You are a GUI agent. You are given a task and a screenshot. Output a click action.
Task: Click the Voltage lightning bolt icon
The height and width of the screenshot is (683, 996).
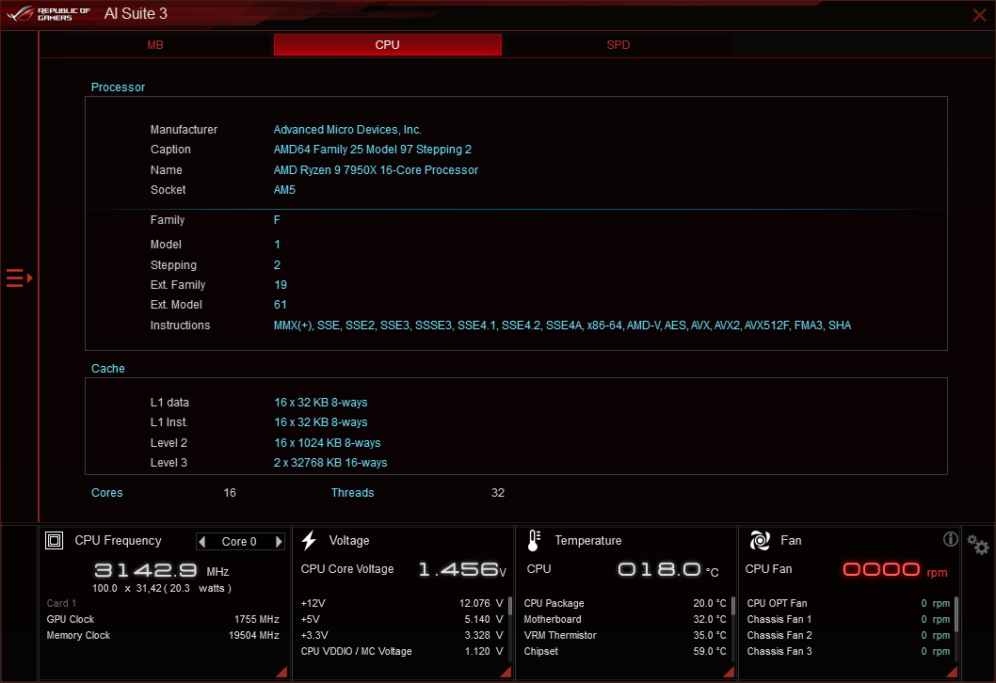(x=310, y=539)
